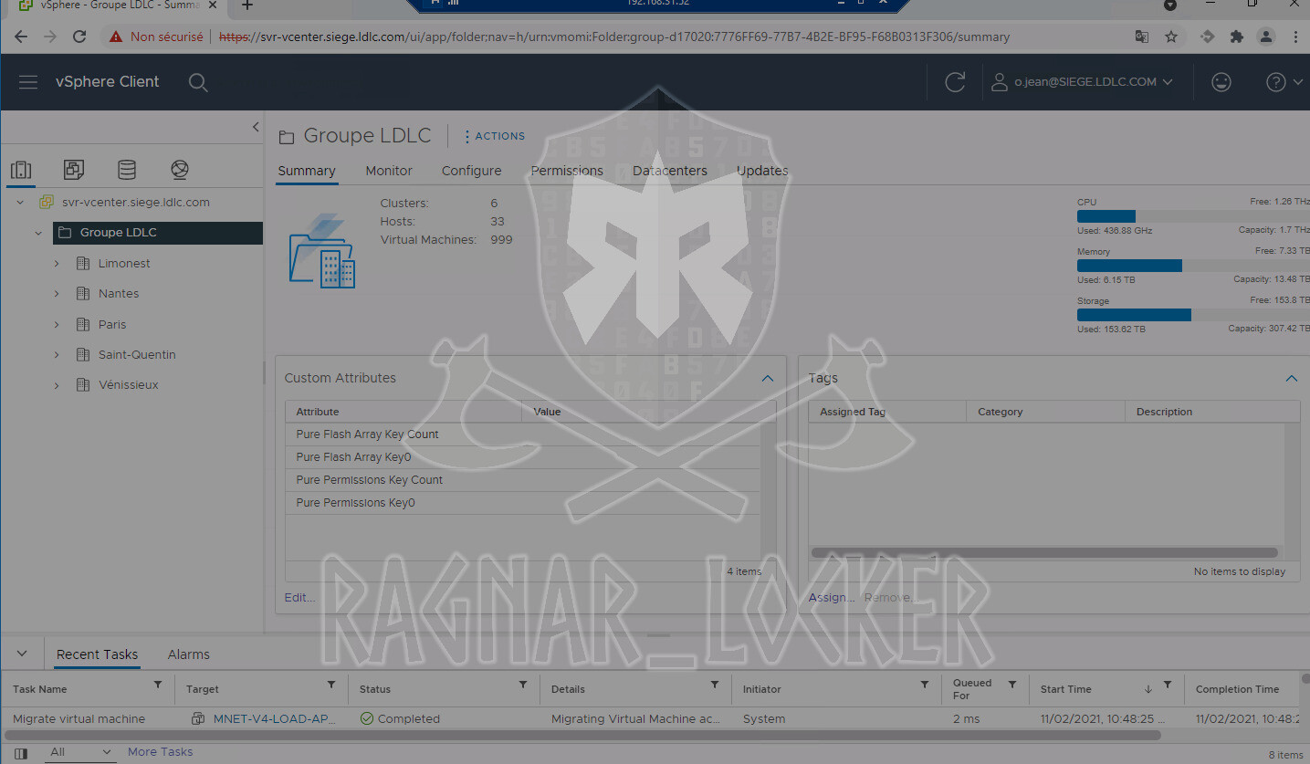Collapse the Custom Attributes panel
This screenshot has width=1310, height=764.
point(768,378)
